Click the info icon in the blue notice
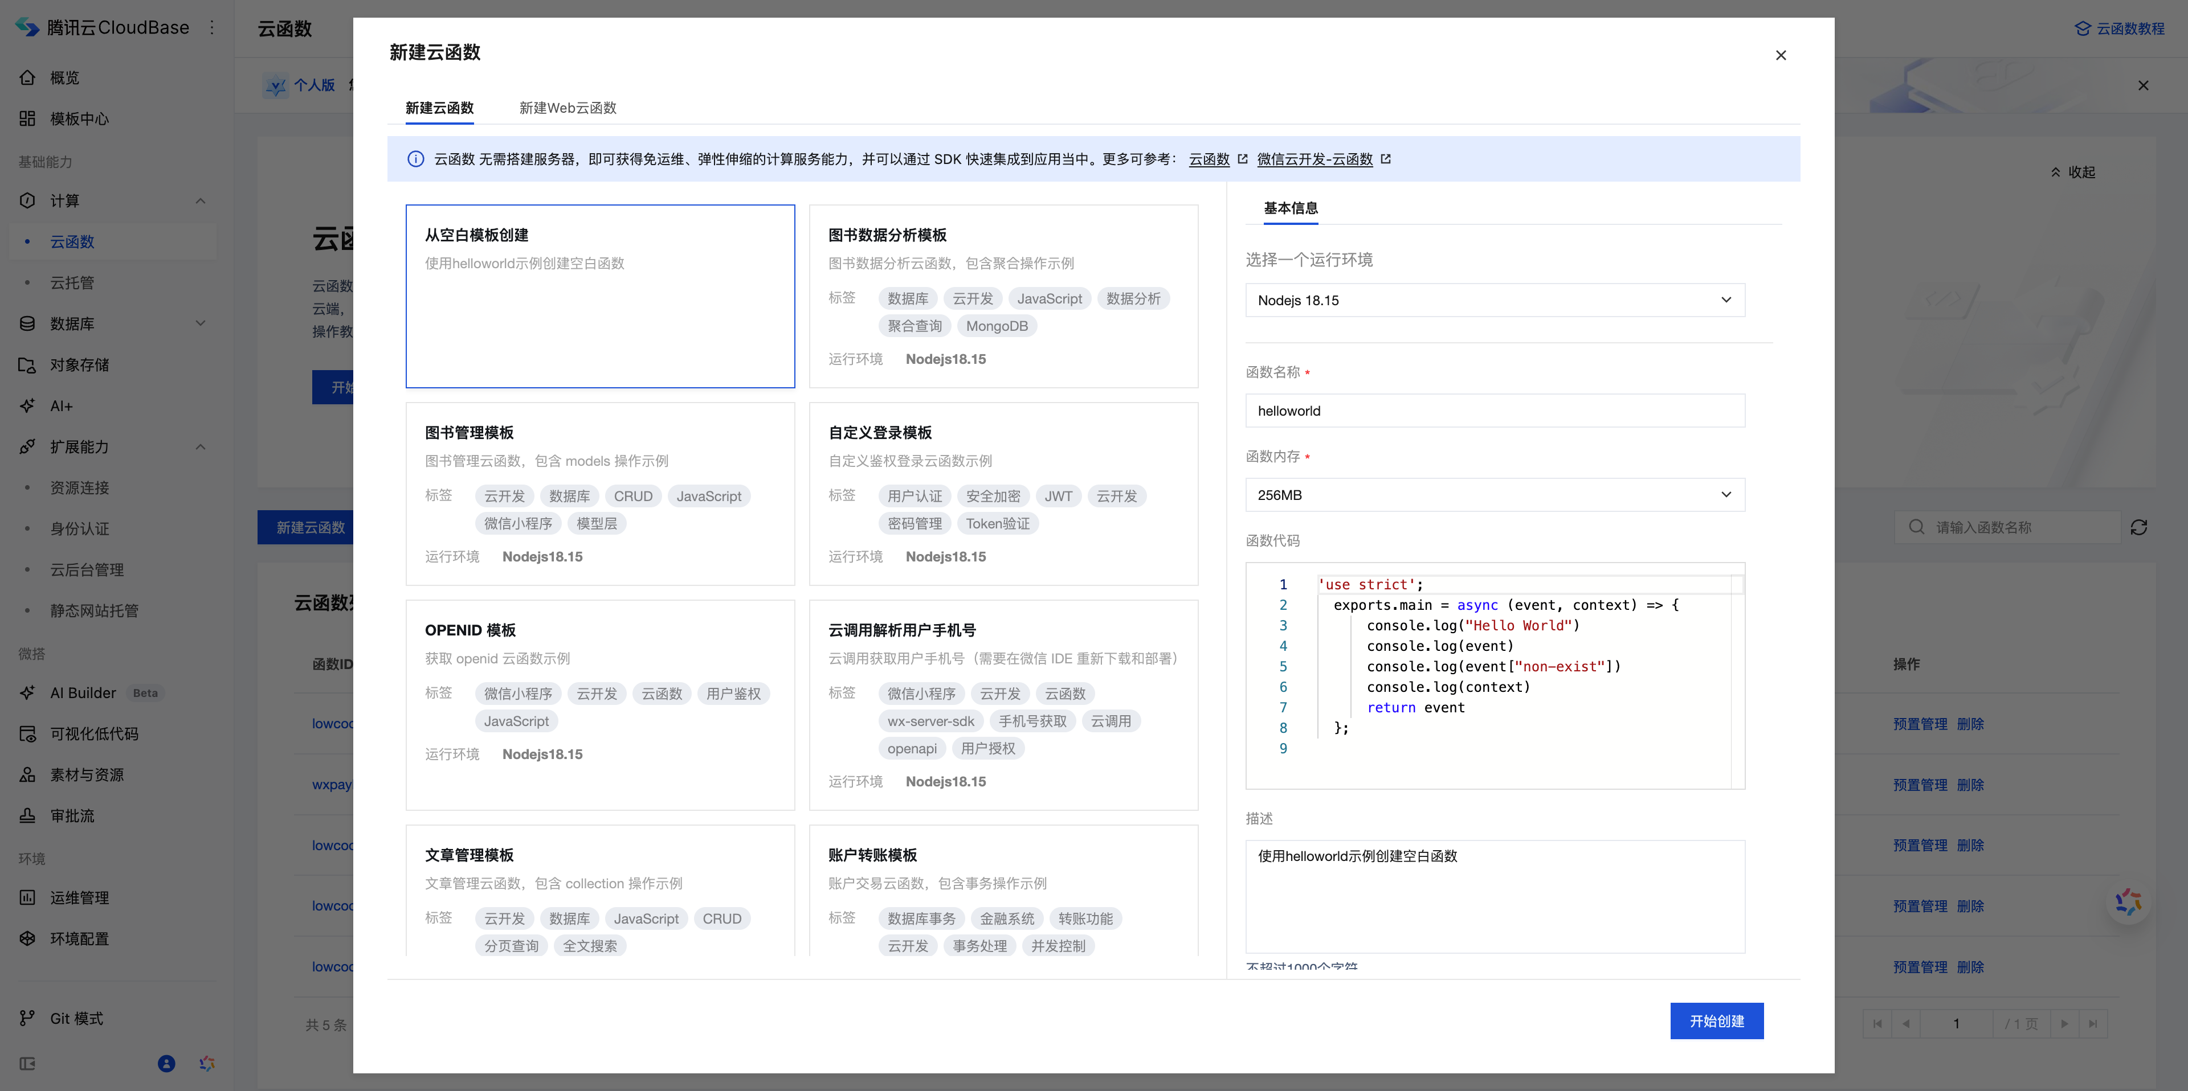Image resolution: width=2188 pixels, height=1091 pixels. click(x=415, y=159)
